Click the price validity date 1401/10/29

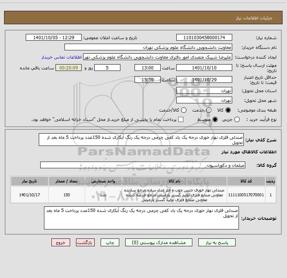(x=204, y=80)
